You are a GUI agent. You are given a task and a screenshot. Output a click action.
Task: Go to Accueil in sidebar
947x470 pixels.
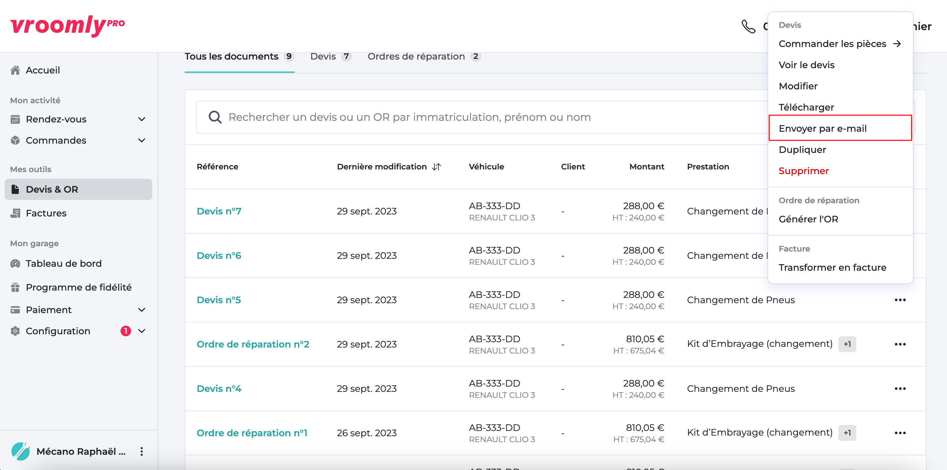click(43, 70)
